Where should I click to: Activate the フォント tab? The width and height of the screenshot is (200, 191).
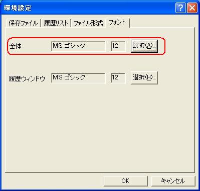click(x=117, y=23)
